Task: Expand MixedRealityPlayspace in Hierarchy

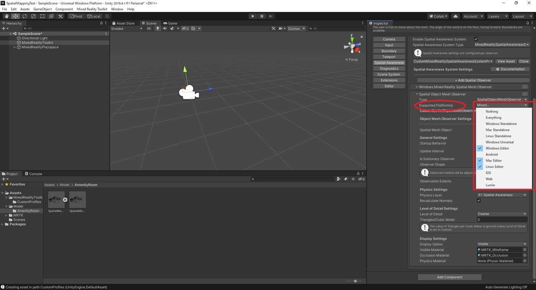Action: point(14,47)
